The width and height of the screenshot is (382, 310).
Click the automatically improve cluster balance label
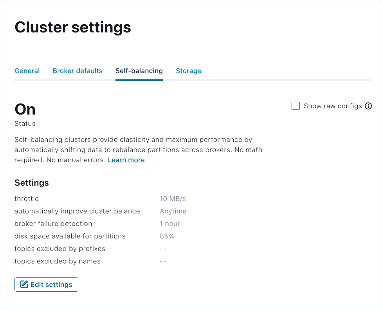tap(77, 211)
